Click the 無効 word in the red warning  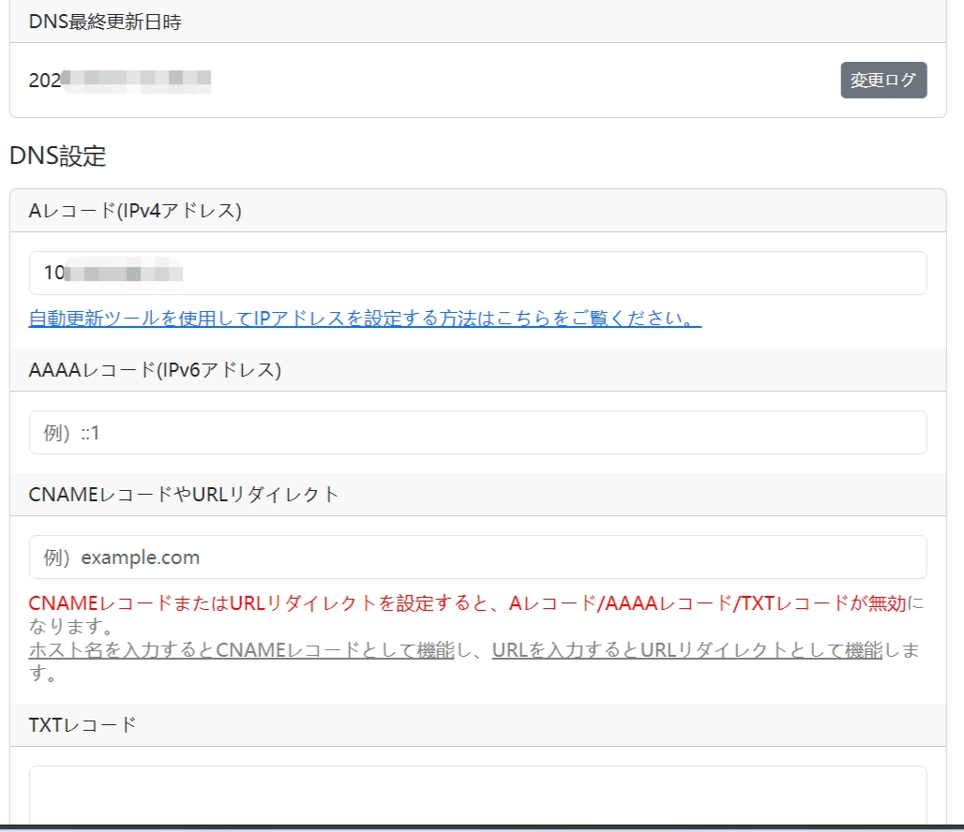(887, 604)
